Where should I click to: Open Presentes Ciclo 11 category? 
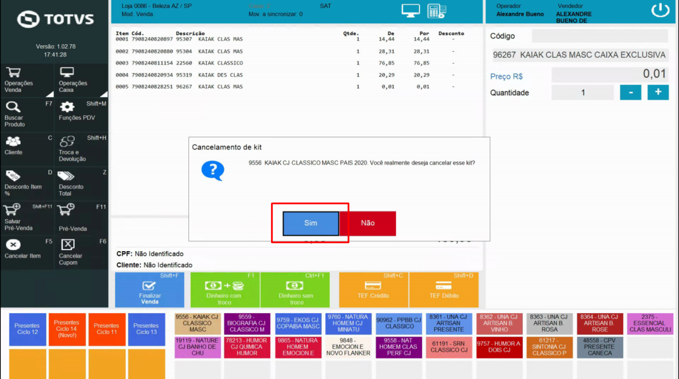click(107, 329)
